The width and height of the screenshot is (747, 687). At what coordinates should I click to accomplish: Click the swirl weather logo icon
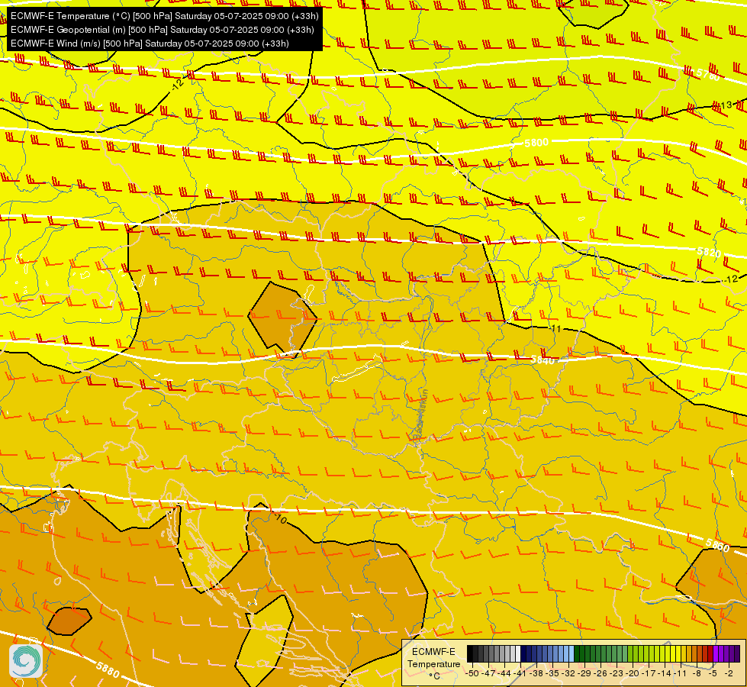(26, 660)
